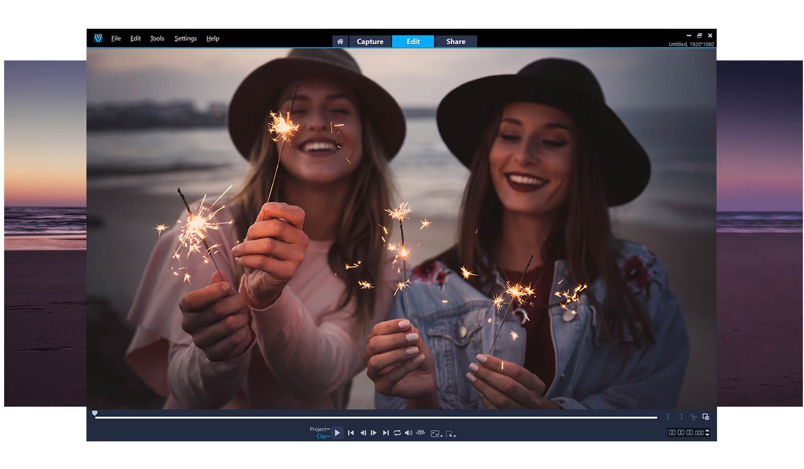Click the Play button in preview controls
This screenshot has height=469, width=804.
click(x=337, y=433)
